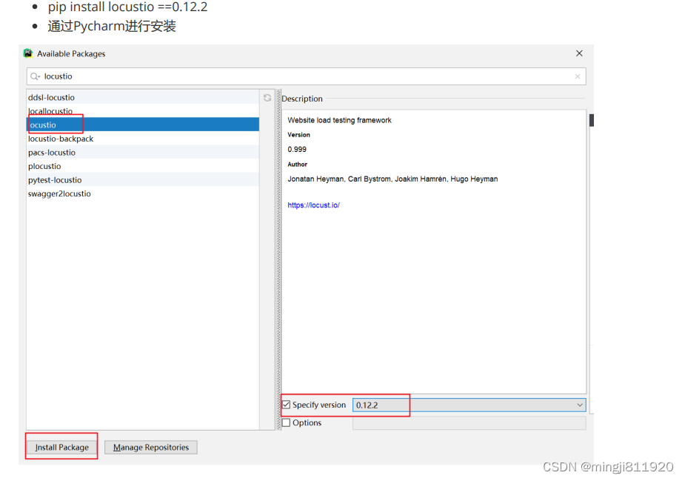Click the Install Package button

[62, 448]
